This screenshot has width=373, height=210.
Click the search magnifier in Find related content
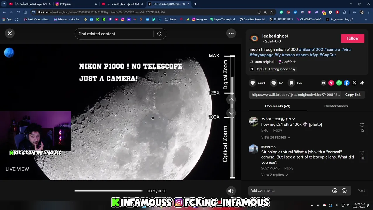click(x=159, y=34)
